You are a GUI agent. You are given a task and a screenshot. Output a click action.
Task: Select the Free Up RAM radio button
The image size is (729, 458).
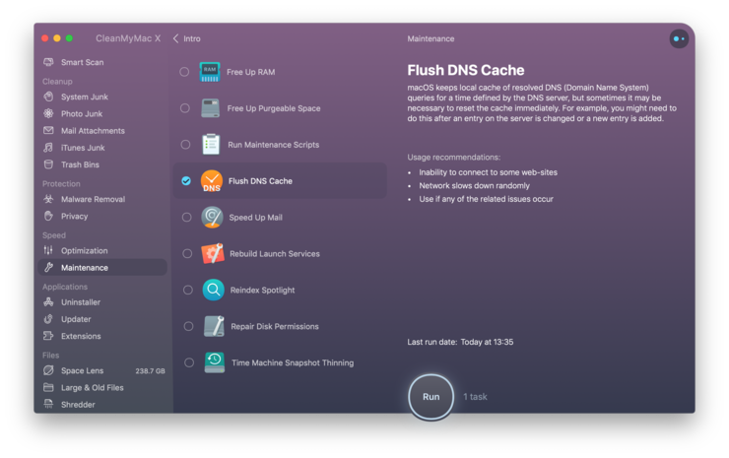pyautogui.click(x=184, y=72)
